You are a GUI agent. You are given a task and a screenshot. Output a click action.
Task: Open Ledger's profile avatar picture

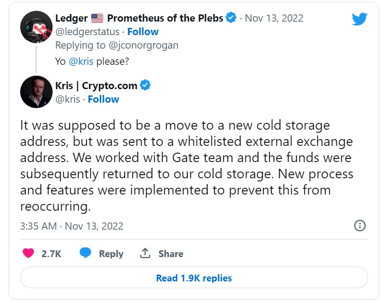[x=36, y=27]
